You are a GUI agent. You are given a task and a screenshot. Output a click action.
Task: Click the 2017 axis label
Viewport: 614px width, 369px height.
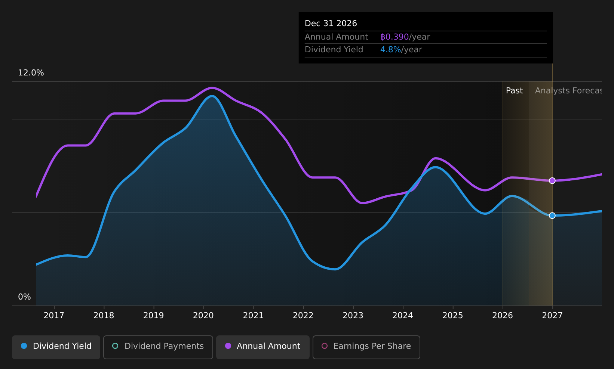[54, 316]
